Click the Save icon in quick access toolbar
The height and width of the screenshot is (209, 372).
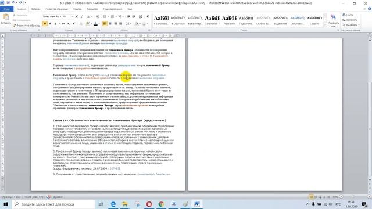(8, 2)
